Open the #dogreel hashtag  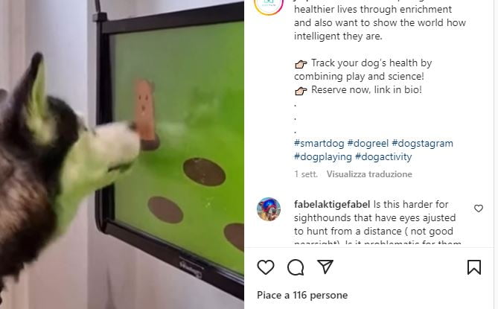pos(368,143)
